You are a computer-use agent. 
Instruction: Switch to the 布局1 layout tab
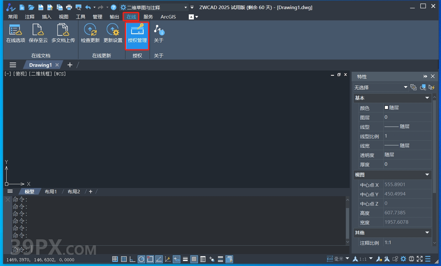[51, 191]
